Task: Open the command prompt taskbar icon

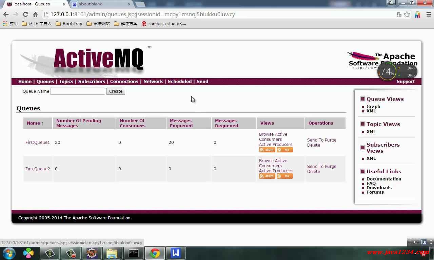Action: point(134,253)
